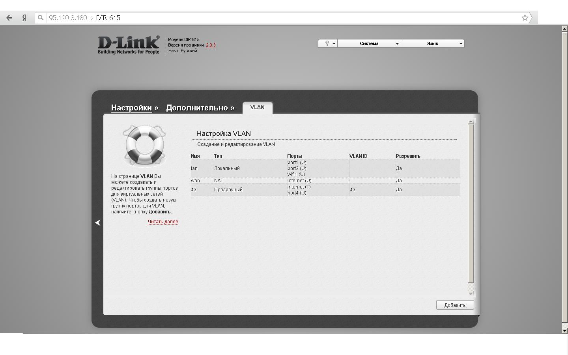Click the internet (U) port entry

coord(299,181)
